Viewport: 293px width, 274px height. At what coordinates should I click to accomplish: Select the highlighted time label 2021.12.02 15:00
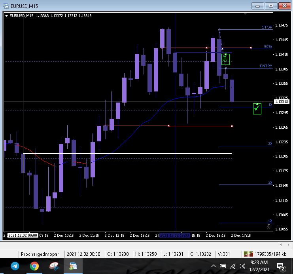pyautogui.click(x=175, y=236)
